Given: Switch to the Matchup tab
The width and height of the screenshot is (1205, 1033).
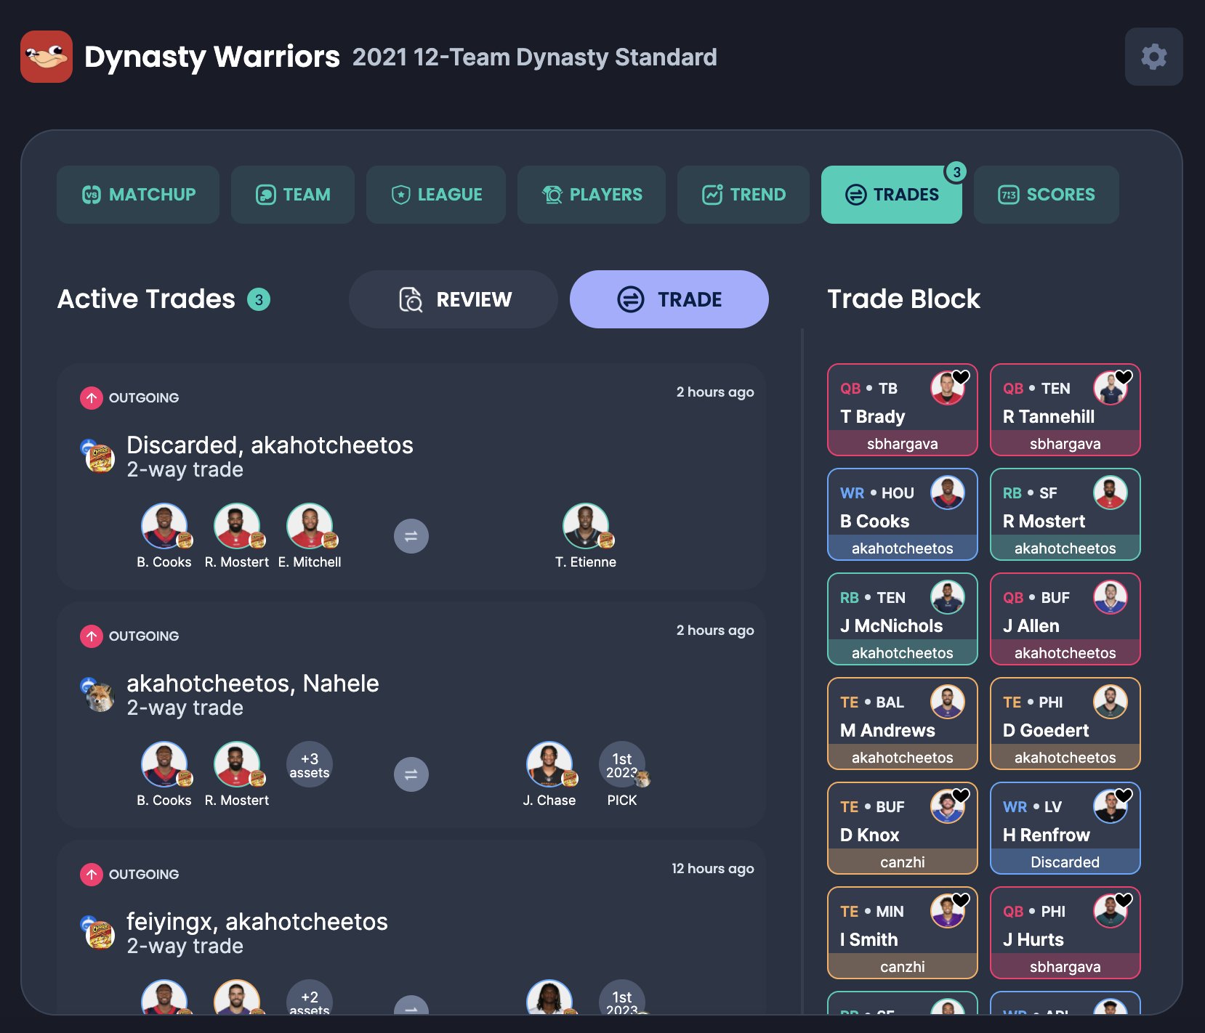Looking at the screenshot, I should 138,195.
